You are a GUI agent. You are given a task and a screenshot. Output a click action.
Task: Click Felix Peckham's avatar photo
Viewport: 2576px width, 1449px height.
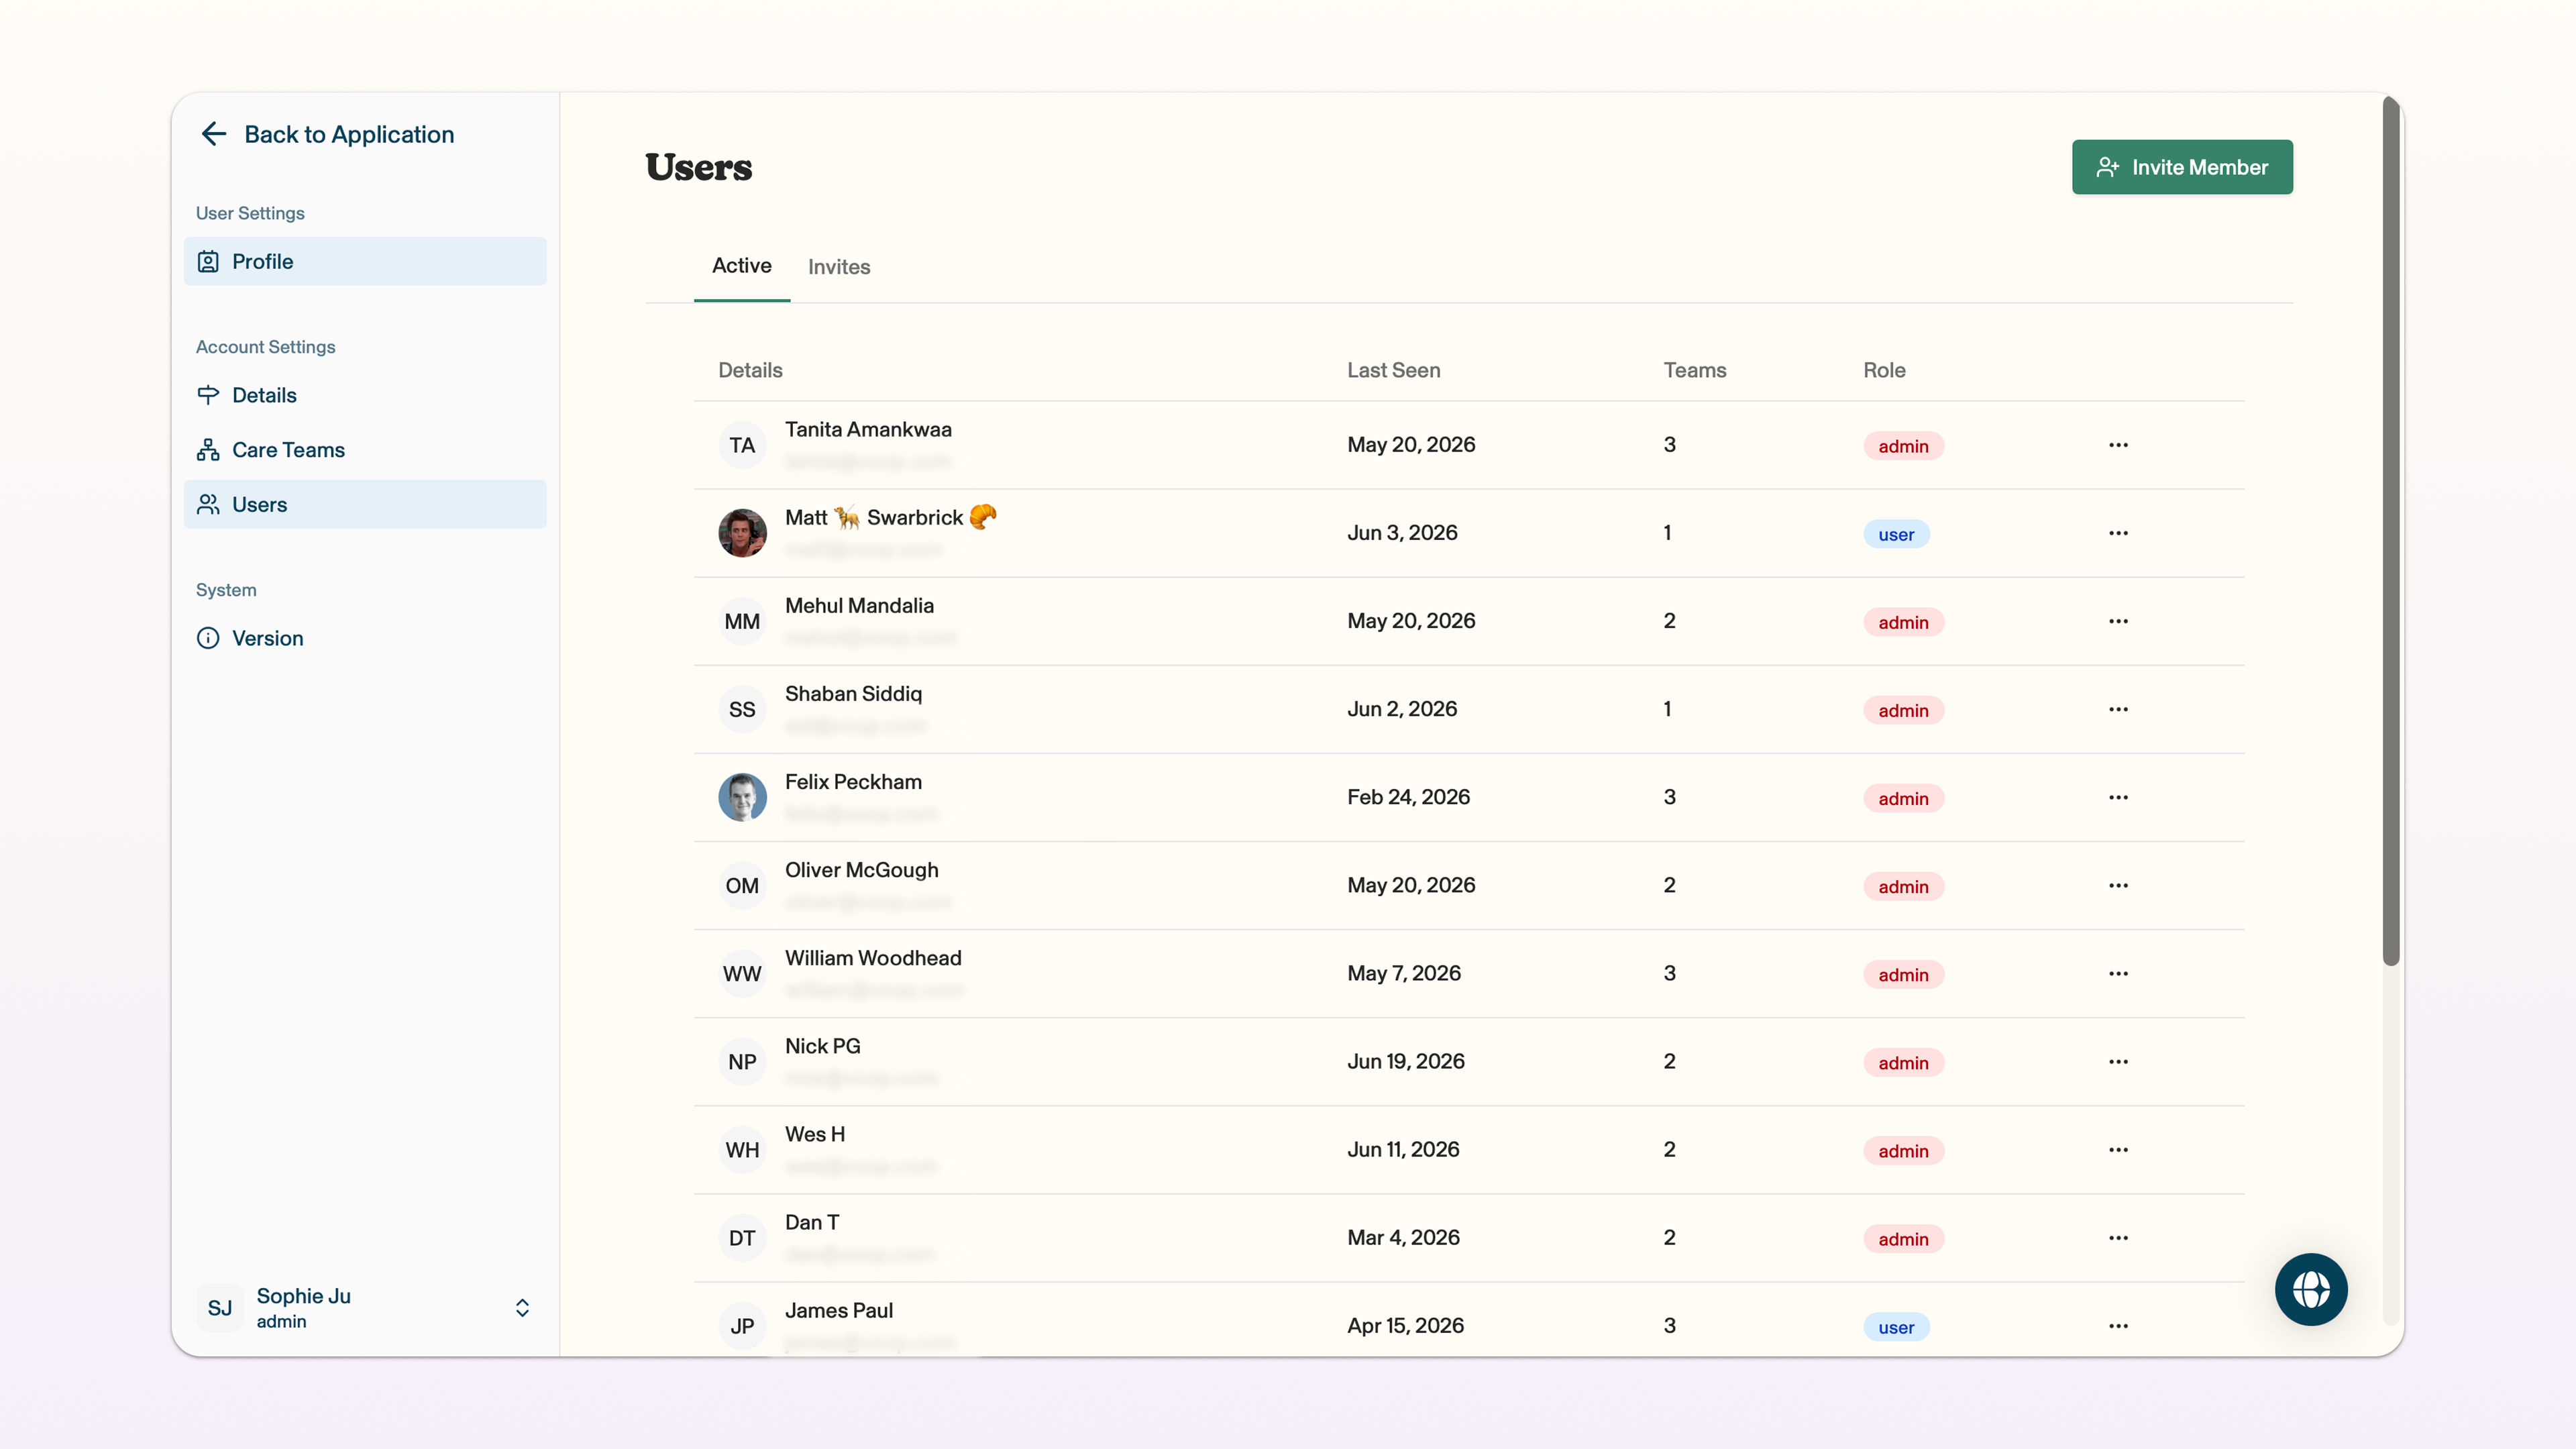click(742, 797)
